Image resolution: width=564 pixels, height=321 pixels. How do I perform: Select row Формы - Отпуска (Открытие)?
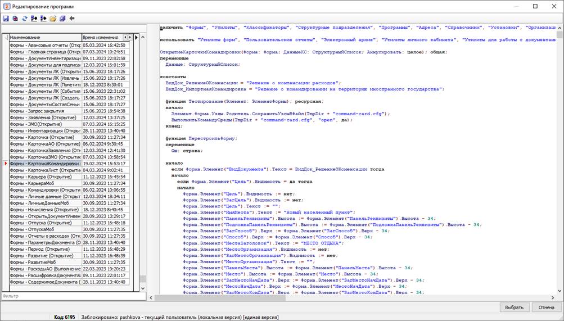point(69,223)
